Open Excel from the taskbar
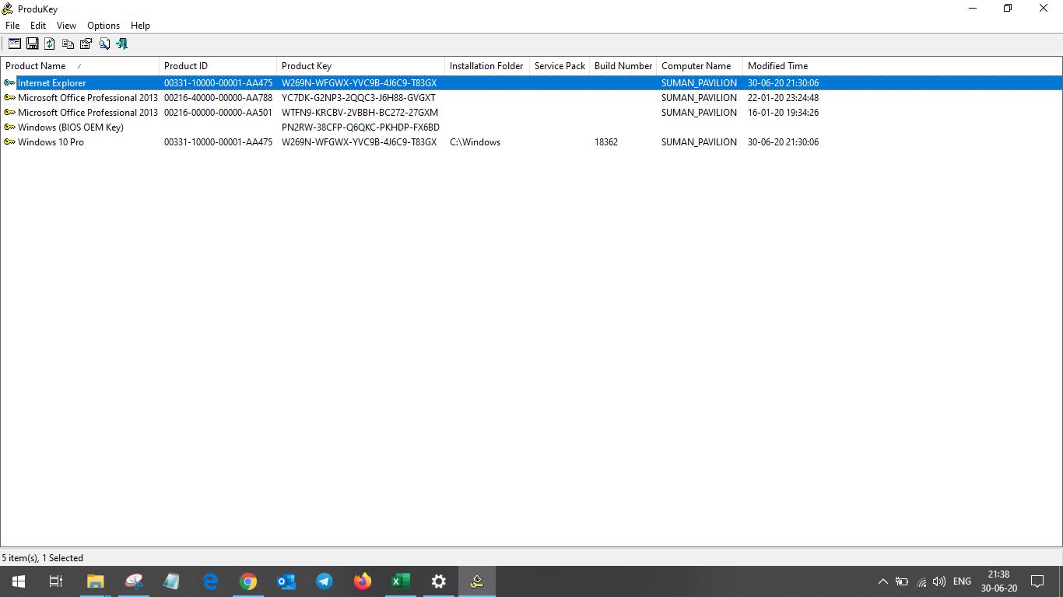This screenshot has height=597, width=1063. click(x=401, y=581)
